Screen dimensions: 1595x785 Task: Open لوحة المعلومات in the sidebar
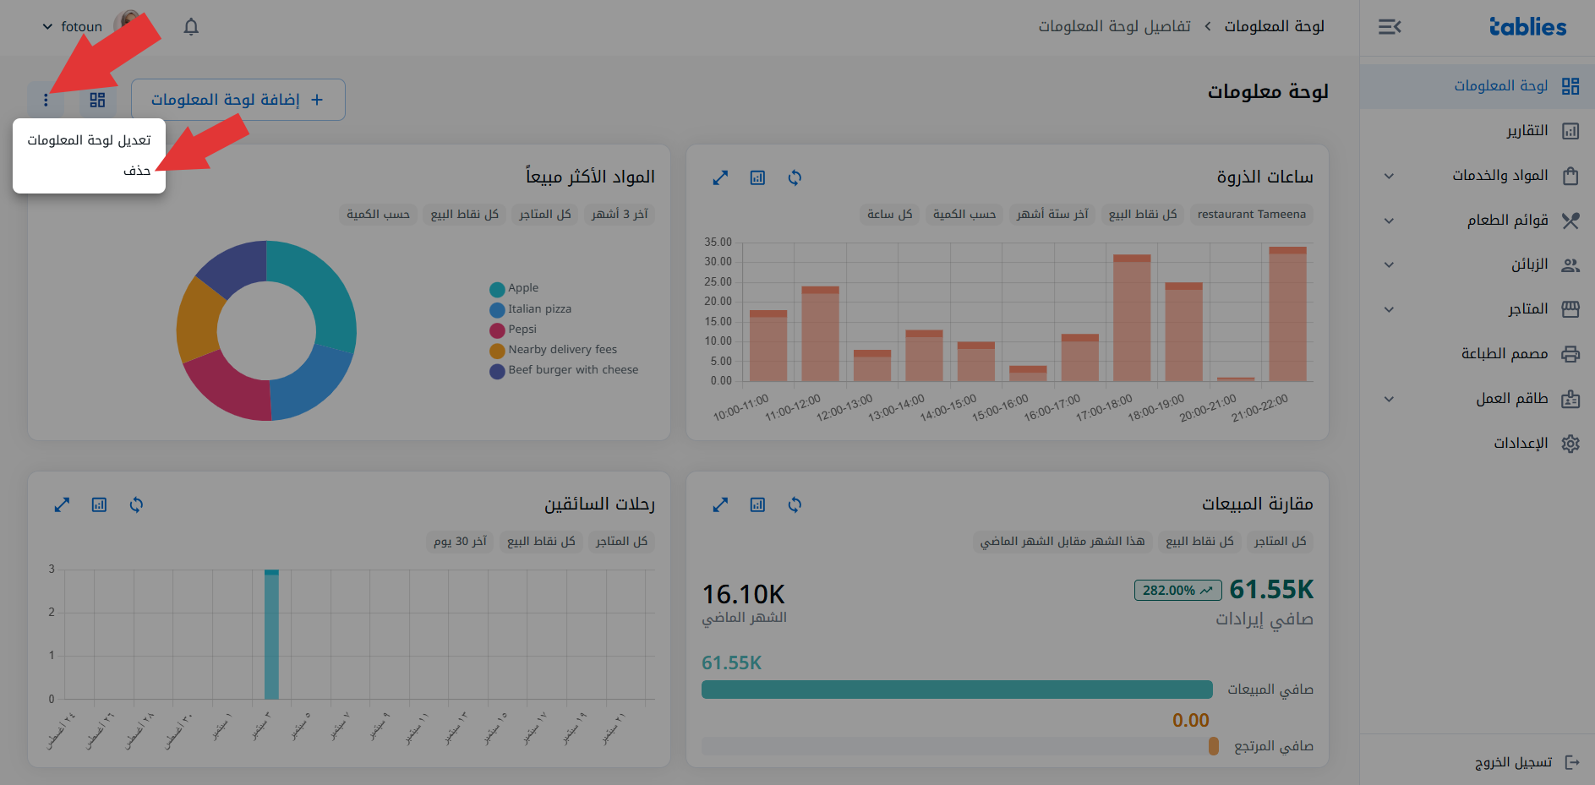pyautogui.click(x=1478, y=86)
